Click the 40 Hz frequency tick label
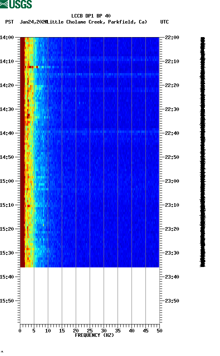 coord(132,331)
